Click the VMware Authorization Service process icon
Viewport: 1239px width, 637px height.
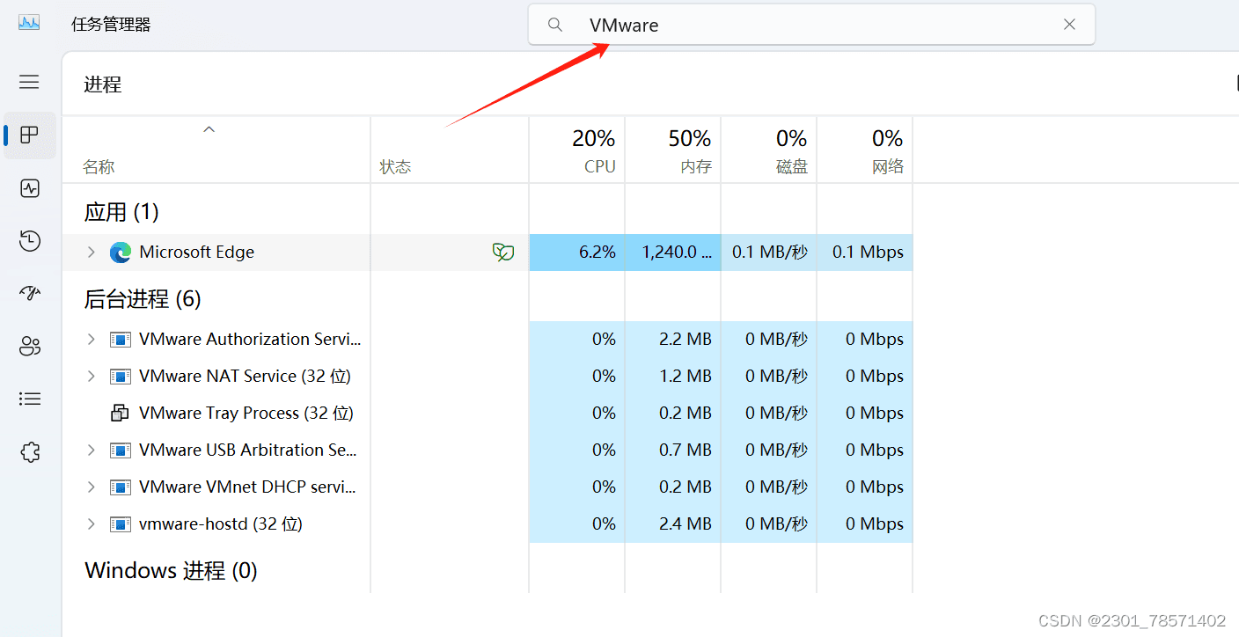coord(121,340)
